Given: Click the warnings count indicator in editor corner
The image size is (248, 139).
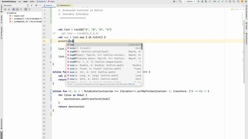Looking at the screenshot, I should 235,9.
